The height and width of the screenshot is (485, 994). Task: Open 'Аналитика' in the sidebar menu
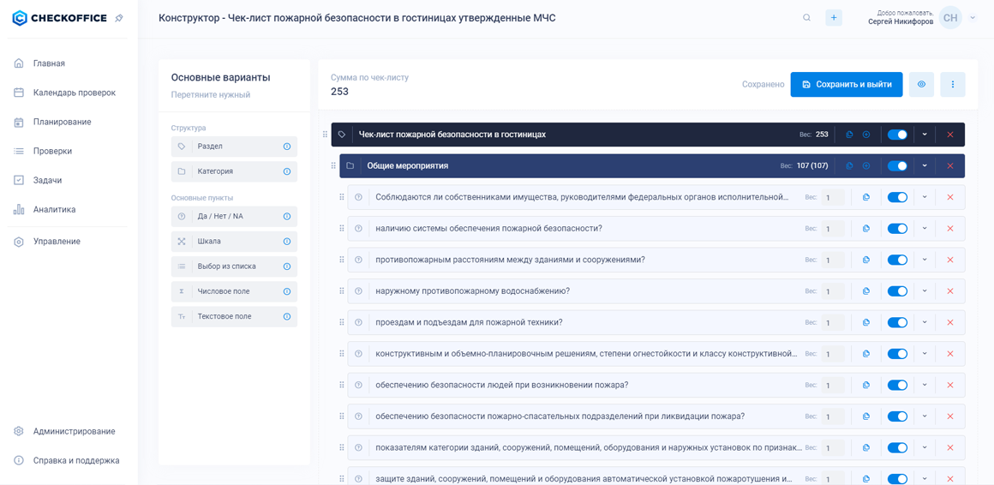pyautogui.click(x=54, y=209)
